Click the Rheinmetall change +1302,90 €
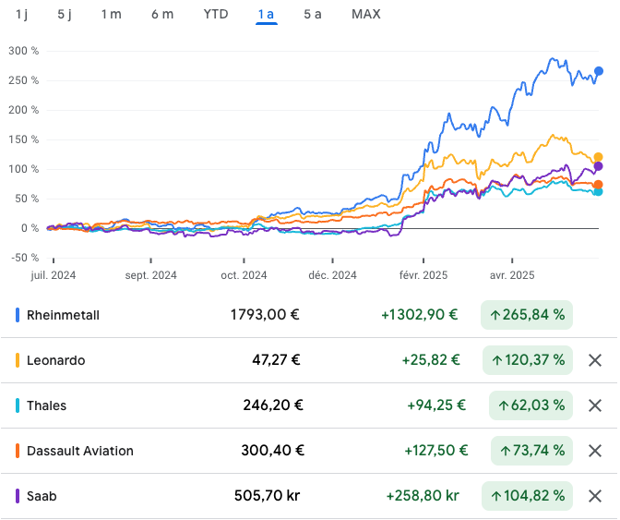Image resolution: width=620 pixels, height=520 pixels. 419,315
